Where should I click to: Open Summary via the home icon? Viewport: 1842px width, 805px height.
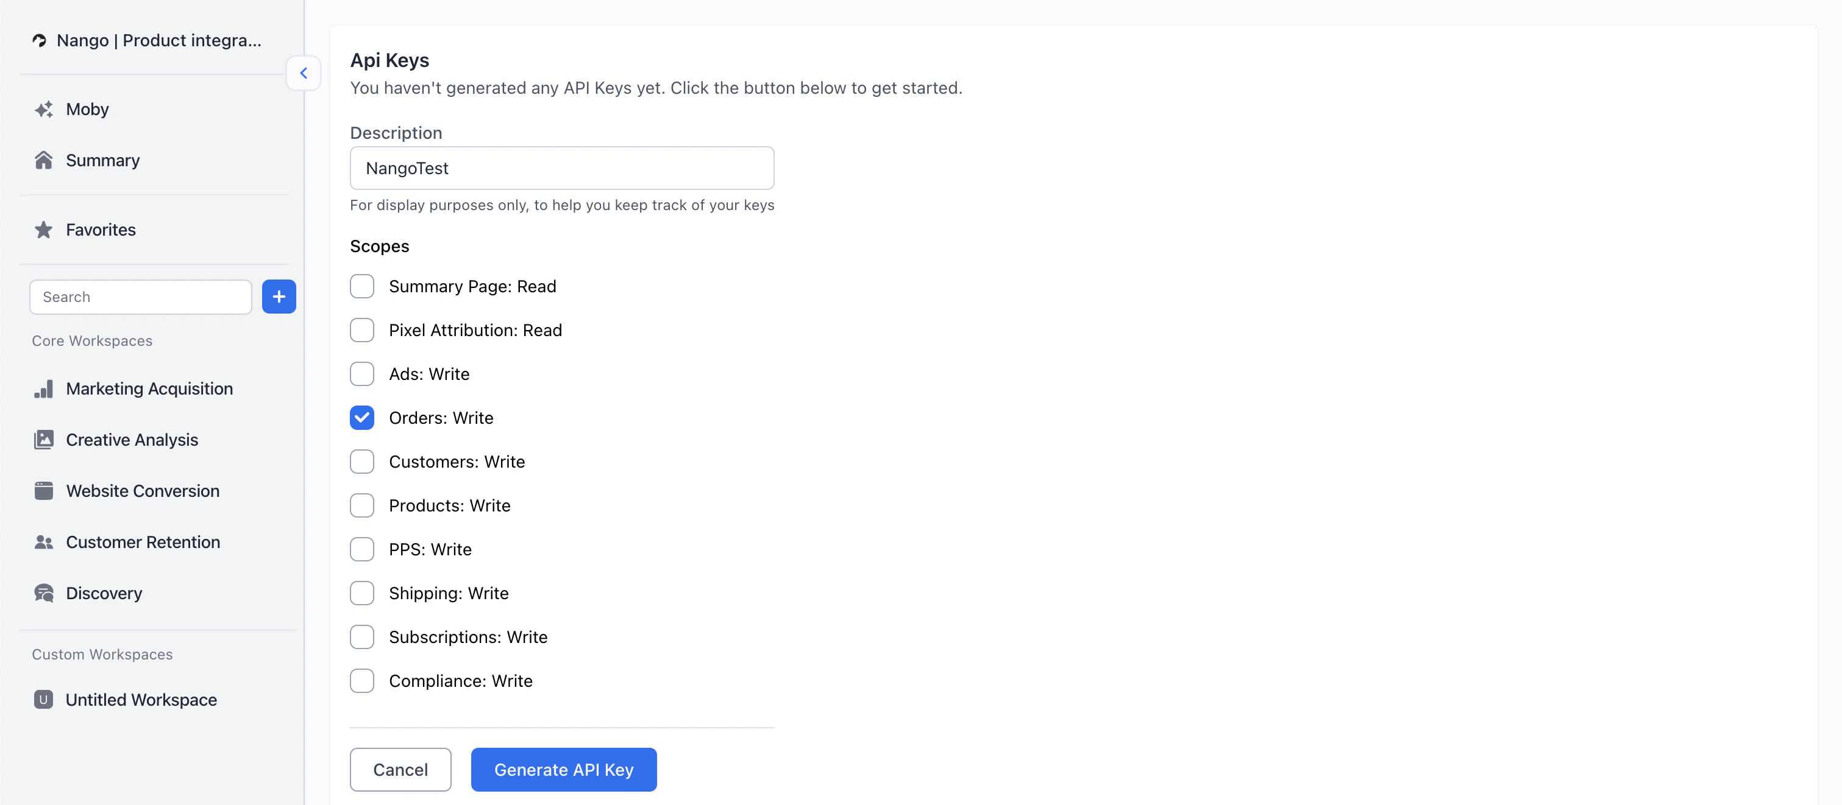tap(44, 160)
